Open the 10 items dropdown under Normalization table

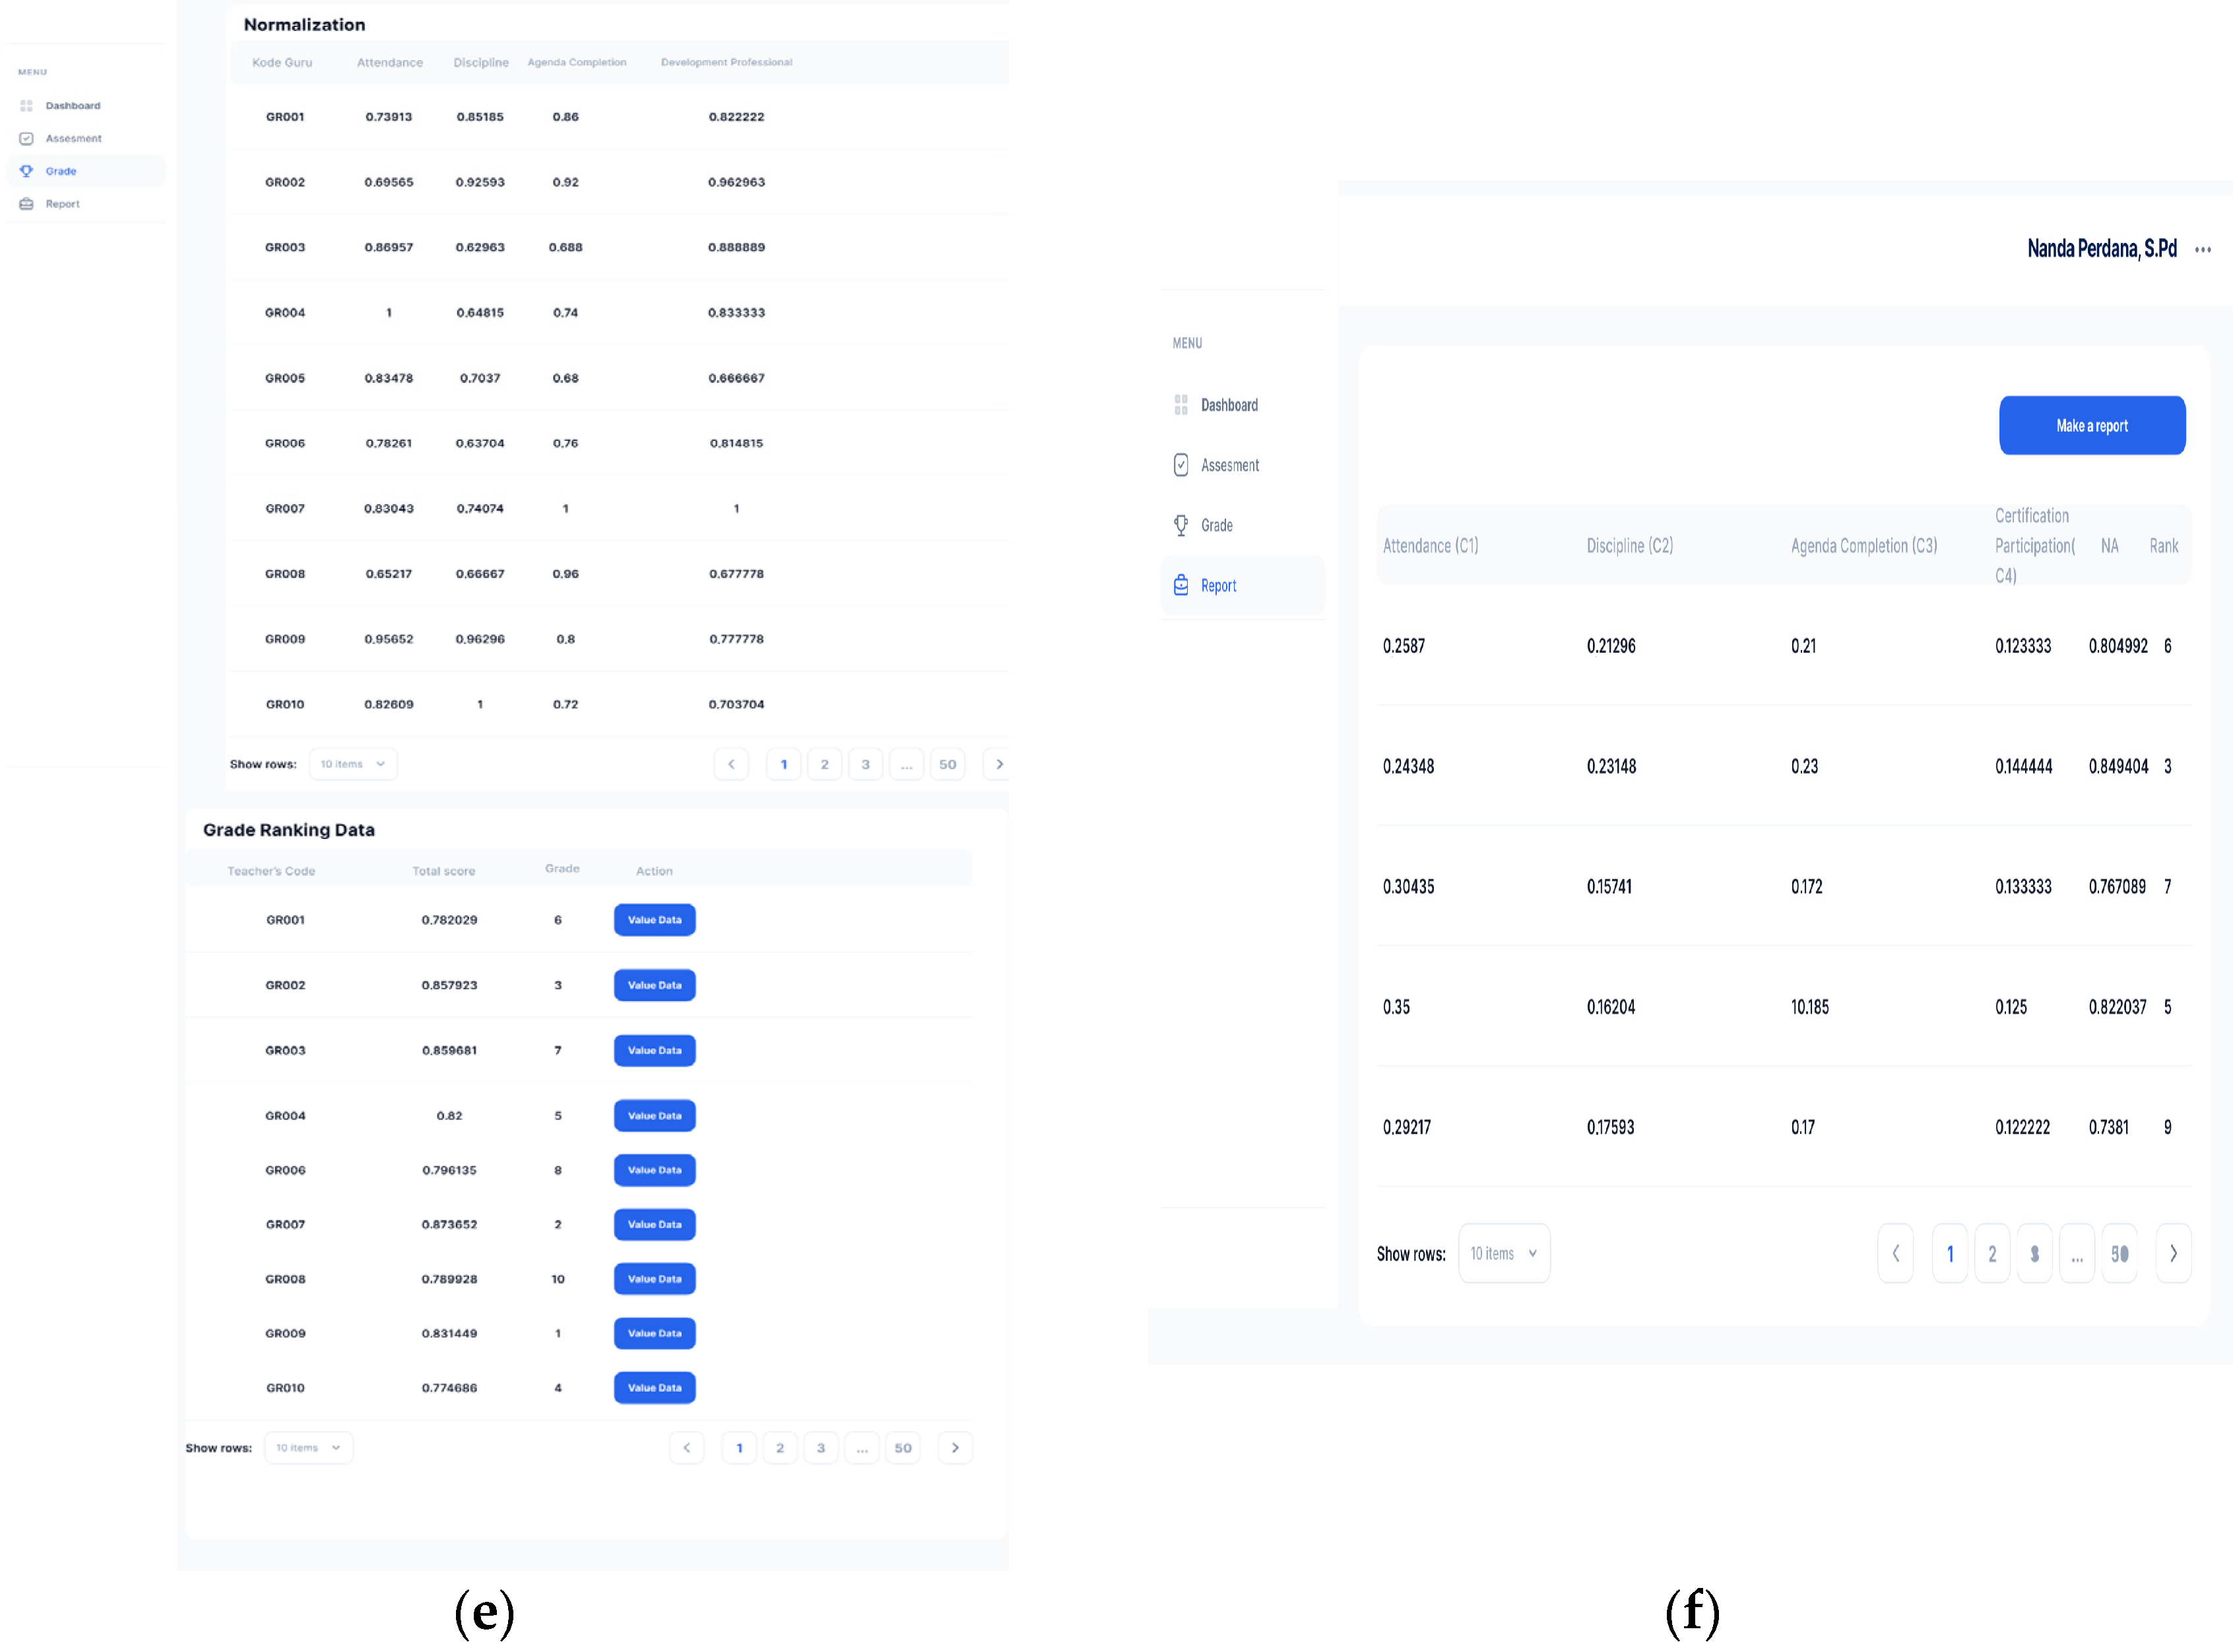(x=353, y=764)
